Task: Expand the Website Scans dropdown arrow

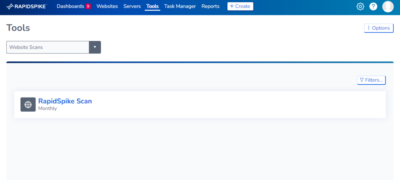Action: (x=95, y=47)
